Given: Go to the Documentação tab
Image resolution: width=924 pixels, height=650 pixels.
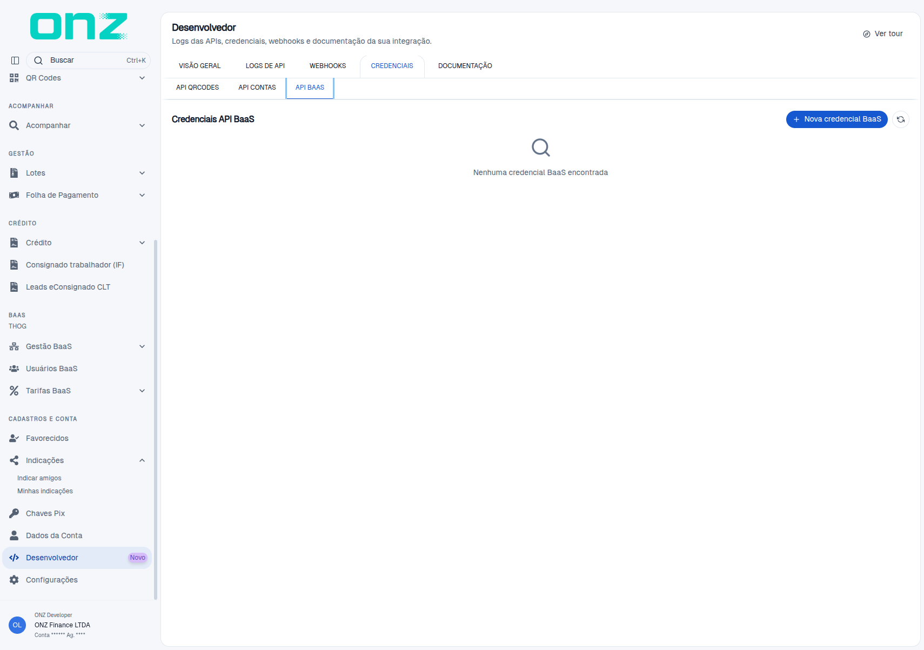Looking at the screenshot, I should [x=465, y=66].
